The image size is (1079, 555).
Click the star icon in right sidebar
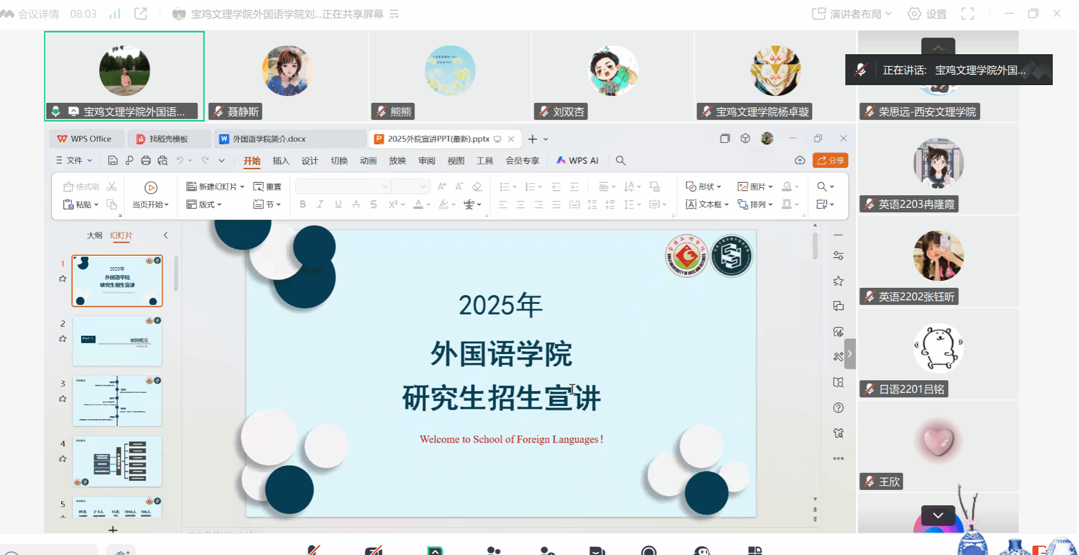pos(838,281)
